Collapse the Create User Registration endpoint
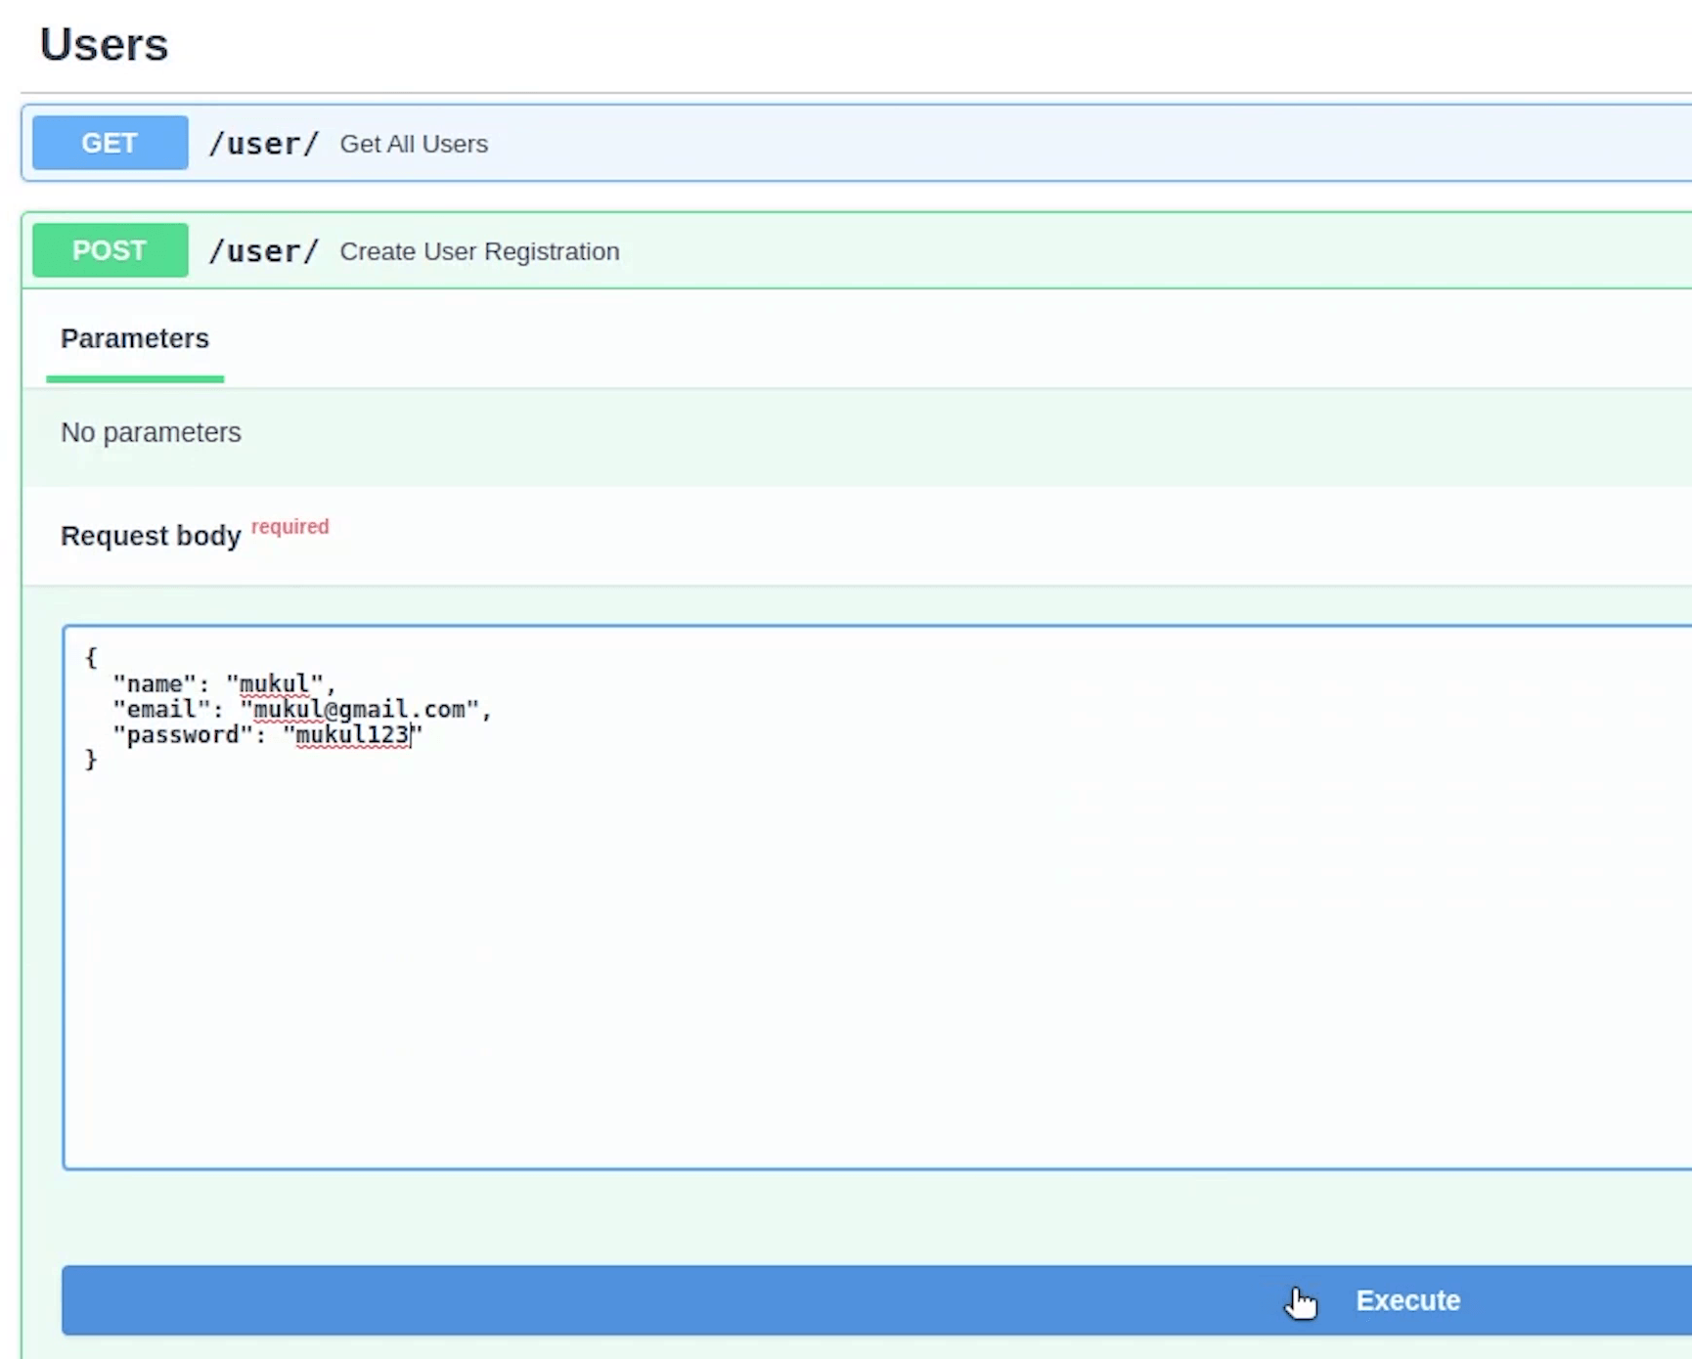 [479, 251]
